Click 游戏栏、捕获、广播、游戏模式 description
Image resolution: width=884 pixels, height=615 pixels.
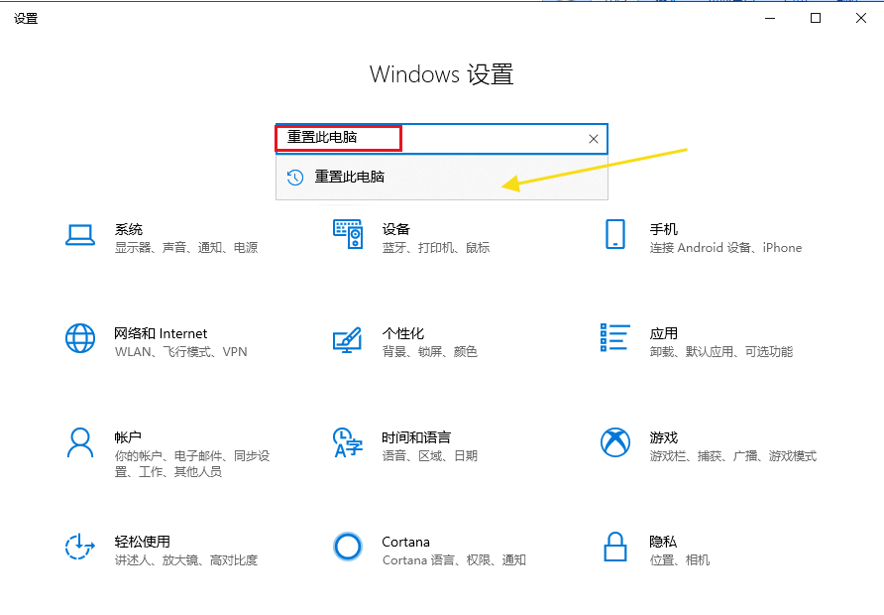(x=733, y=456)
